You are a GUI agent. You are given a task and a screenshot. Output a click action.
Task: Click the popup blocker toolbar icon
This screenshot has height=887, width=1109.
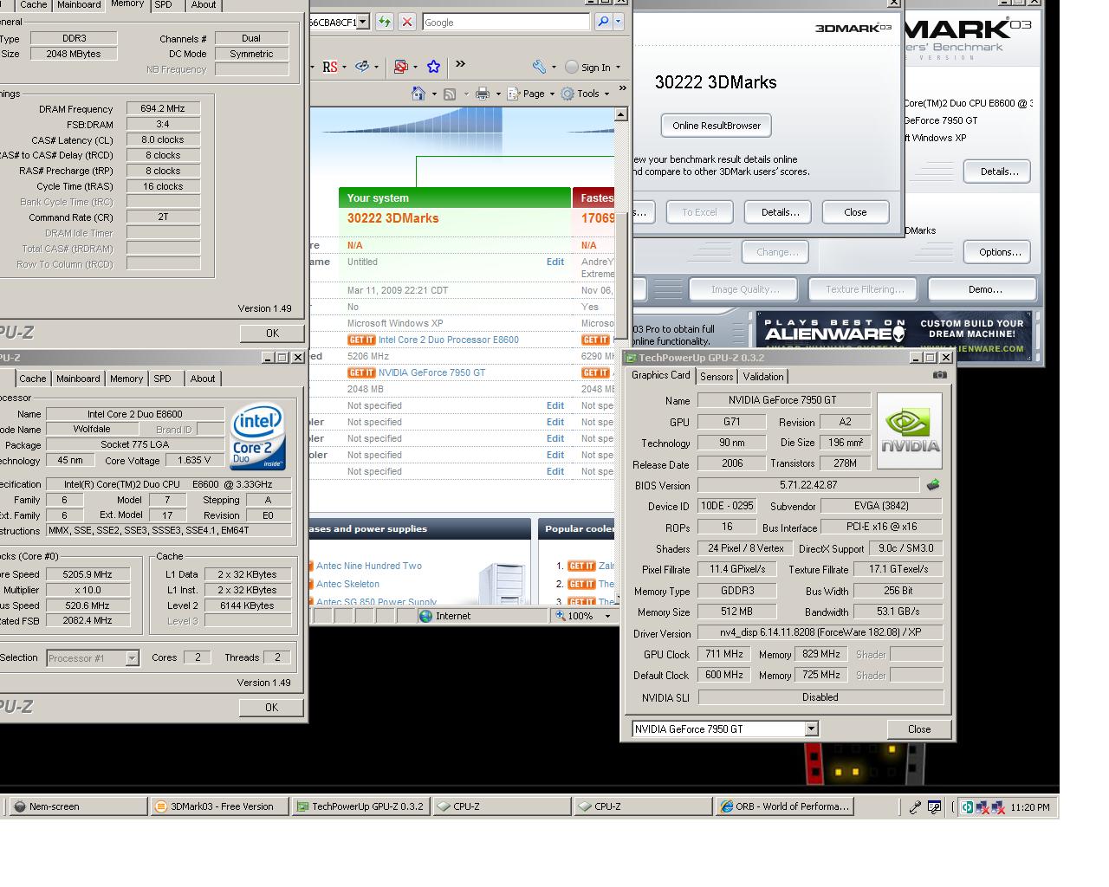[x=400, y=67]
